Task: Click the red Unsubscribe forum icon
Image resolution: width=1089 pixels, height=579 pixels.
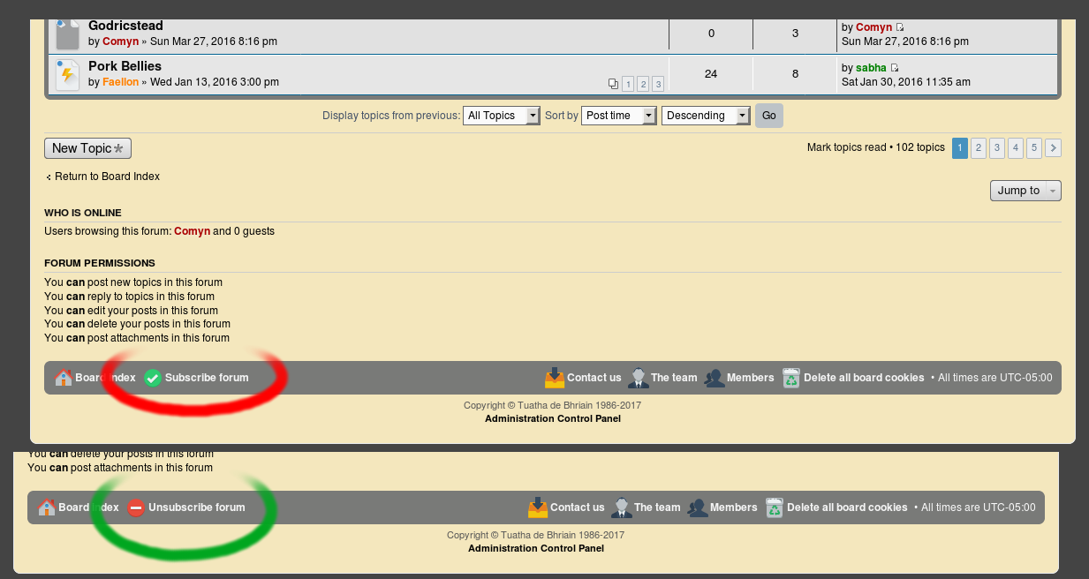Action: [x=136, y=508]
